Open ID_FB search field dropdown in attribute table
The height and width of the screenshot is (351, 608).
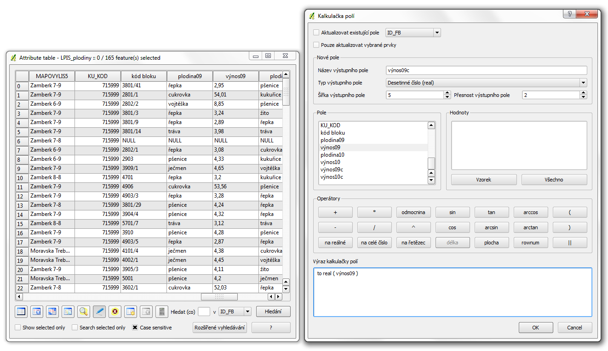click(x=235, y=311)
